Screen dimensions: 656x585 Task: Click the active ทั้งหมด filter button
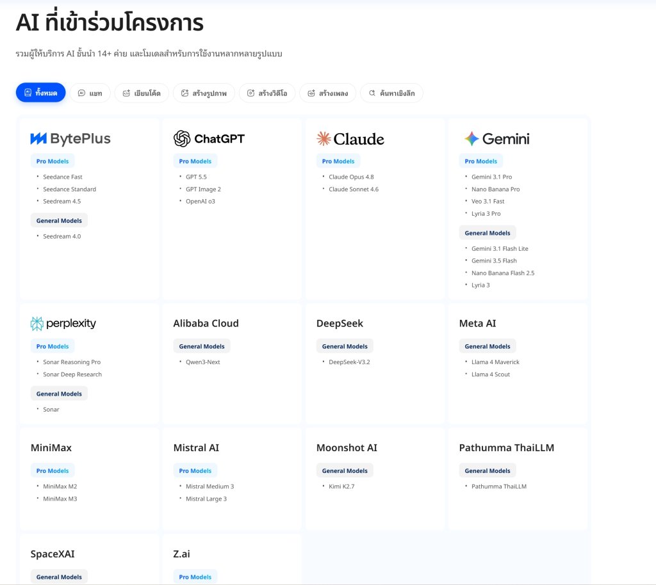click(x=40, y=93)
